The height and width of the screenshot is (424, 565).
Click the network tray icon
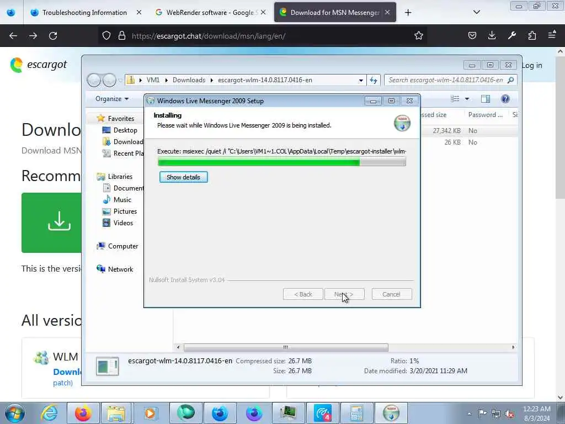pos(496,414)
